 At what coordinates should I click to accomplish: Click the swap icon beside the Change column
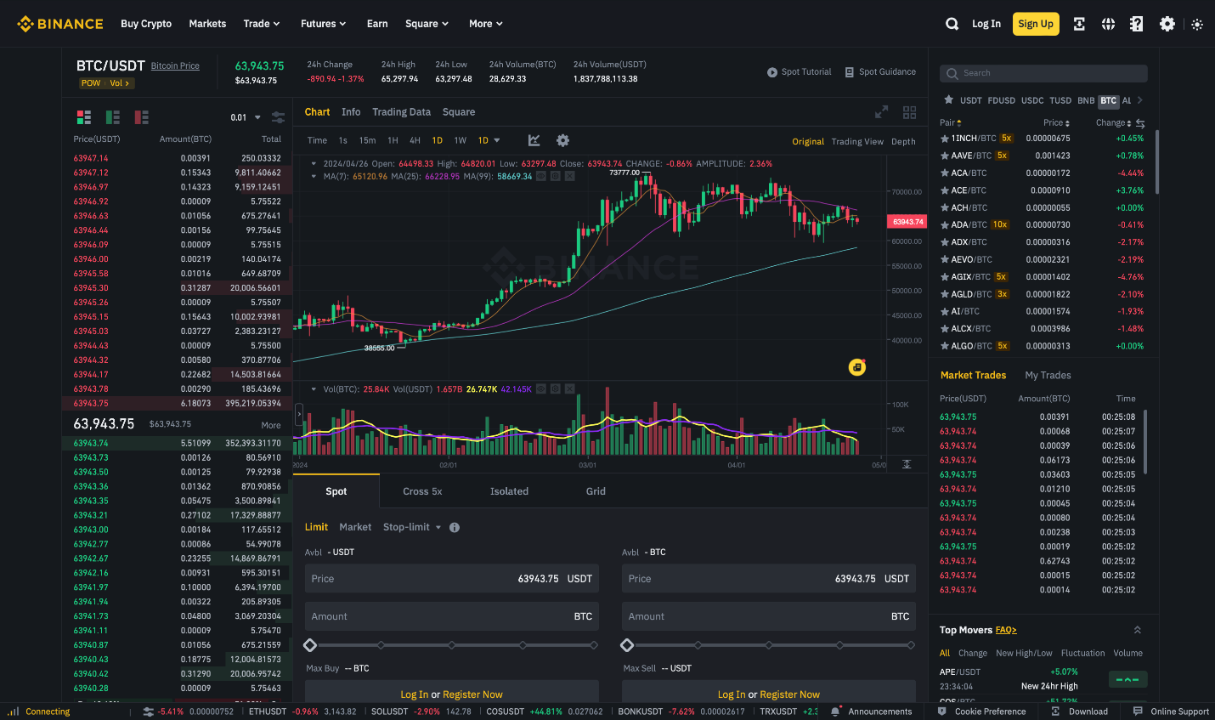(x=1140, y=123)
